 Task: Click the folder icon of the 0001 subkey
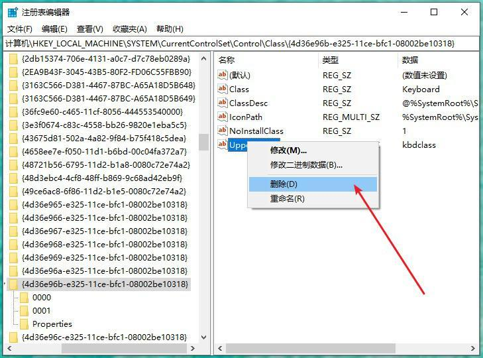pyautogui.click(x=24, y=311)
